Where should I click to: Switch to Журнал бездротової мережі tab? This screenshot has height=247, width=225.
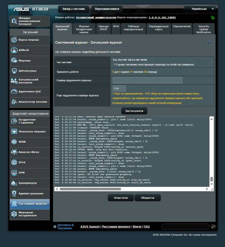tap(84, 29)
